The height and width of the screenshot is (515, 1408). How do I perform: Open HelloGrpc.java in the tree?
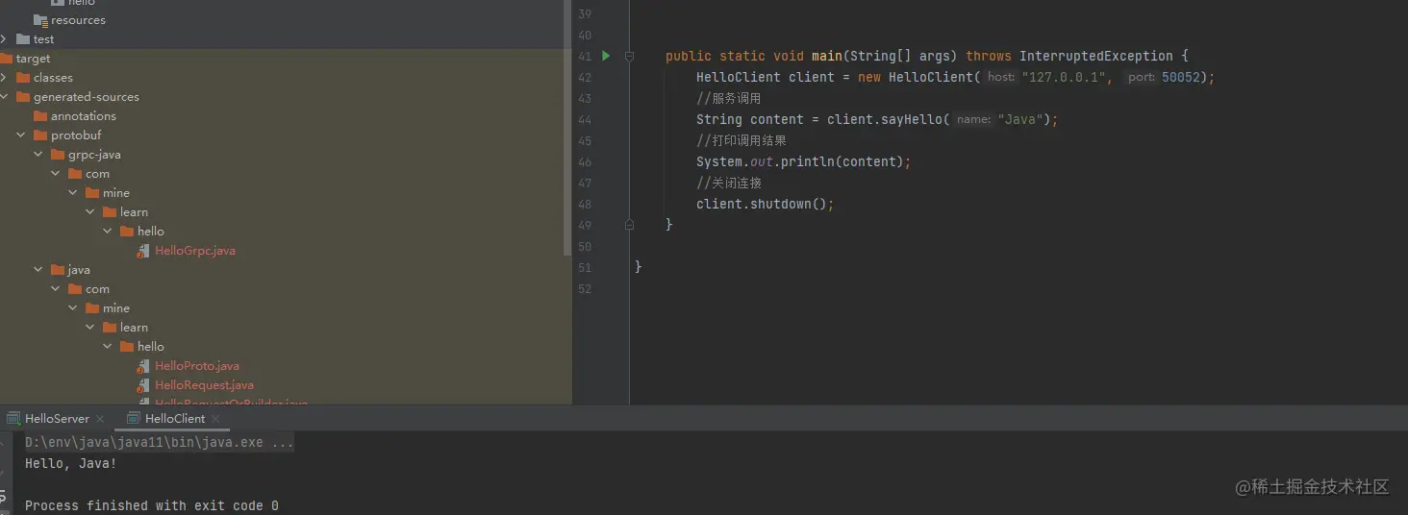(195, 251)
